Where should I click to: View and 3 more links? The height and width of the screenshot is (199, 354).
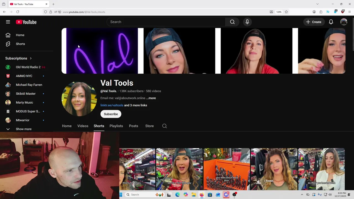[x=136, y=105]
